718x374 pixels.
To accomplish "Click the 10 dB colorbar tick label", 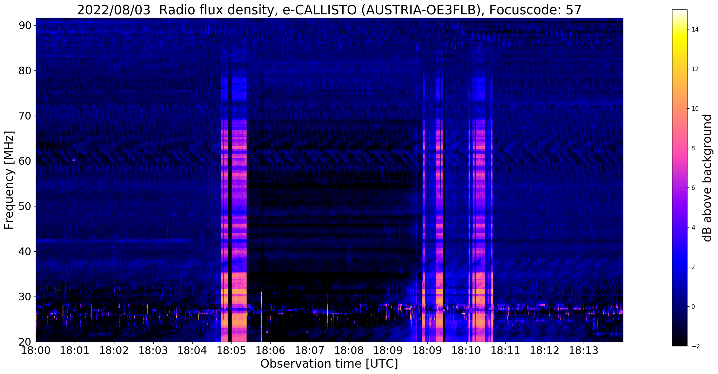I will tap(694, 109).
